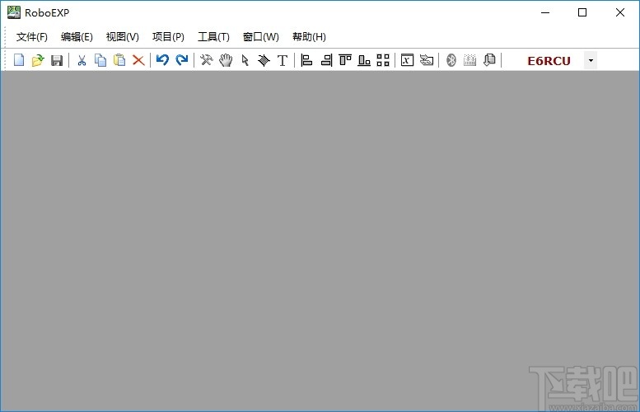
Task: Open the 编辑(E) menu
Action: pos(77,37)
